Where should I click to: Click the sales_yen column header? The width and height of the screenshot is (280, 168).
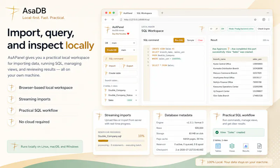pos(257,59)
